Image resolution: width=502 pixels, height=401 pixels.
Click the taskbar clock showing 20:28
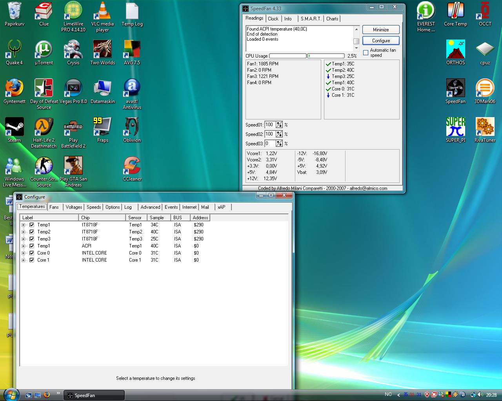pyautogui.click(x=491, y=395)
